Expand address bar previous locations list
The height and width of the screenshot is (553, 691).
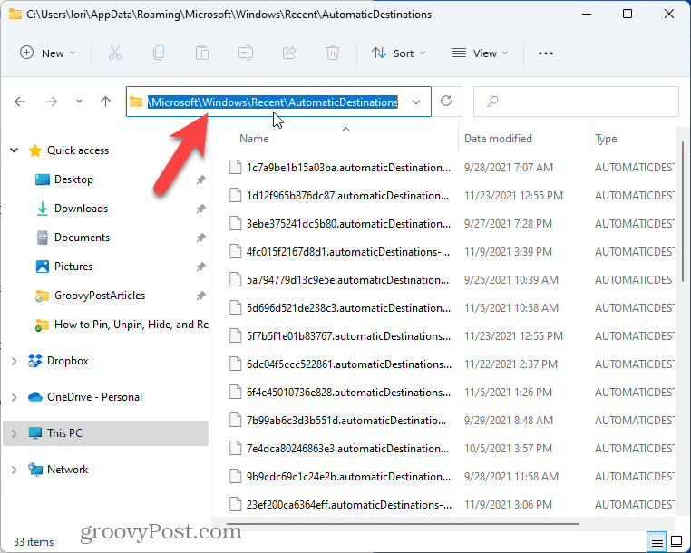click(x=416, y=102)
